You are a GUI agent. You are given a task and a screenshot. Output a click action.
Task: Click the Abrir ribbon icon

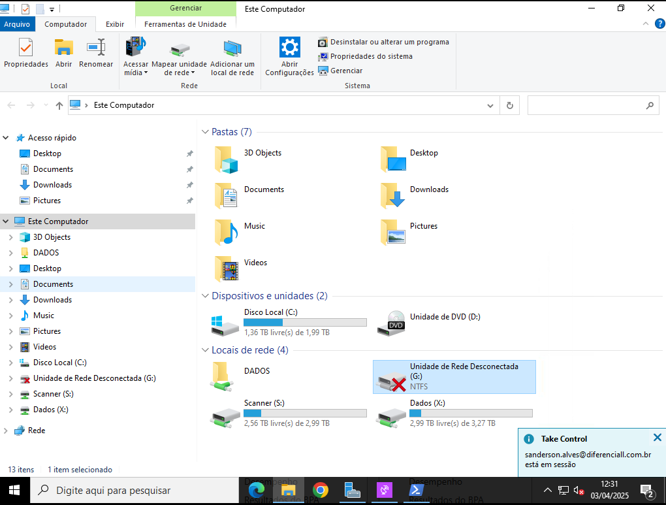(x=64, y=53)
